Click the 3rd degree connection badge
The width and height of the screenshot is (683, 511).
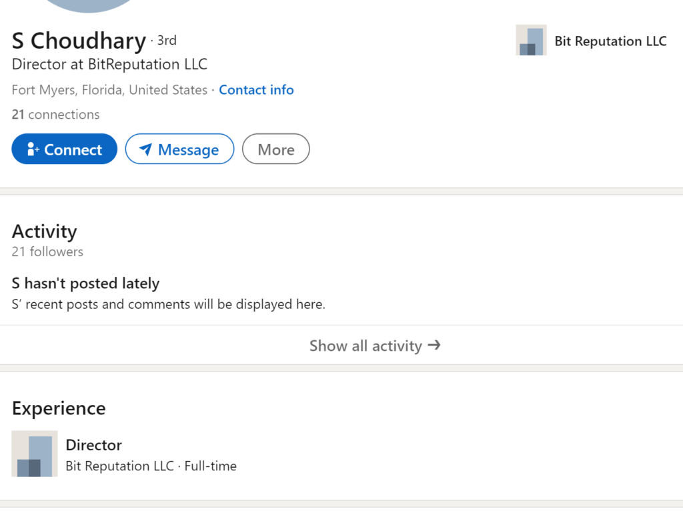coord(167,41)
